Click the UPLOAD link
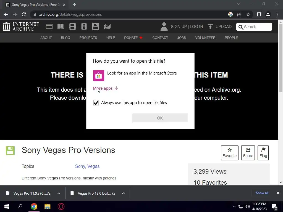The height and width of the screenshot is (212, 283). point(223,26)
